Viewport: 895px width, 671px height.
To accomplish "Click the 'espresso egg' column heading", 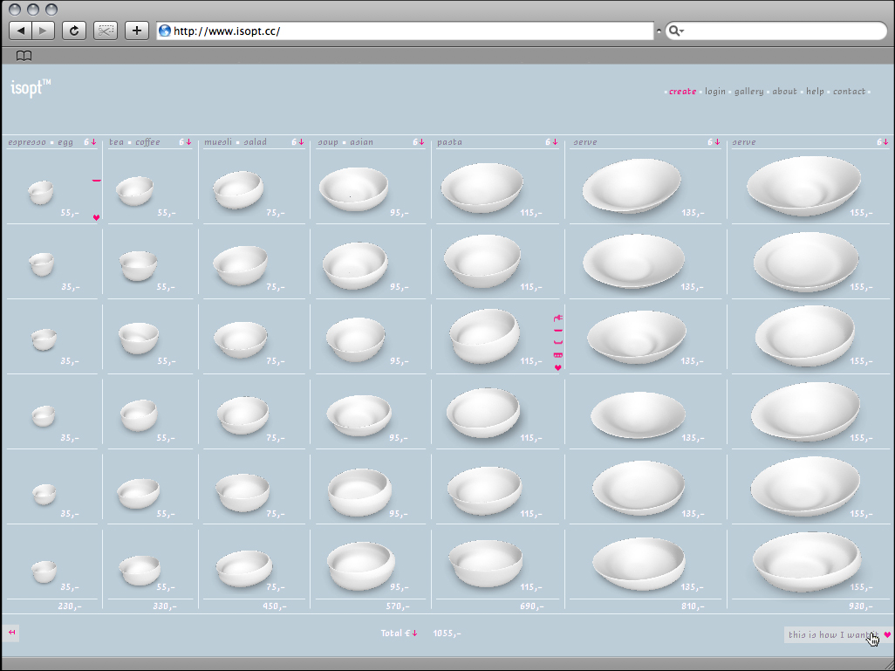I will click(40, 142).
